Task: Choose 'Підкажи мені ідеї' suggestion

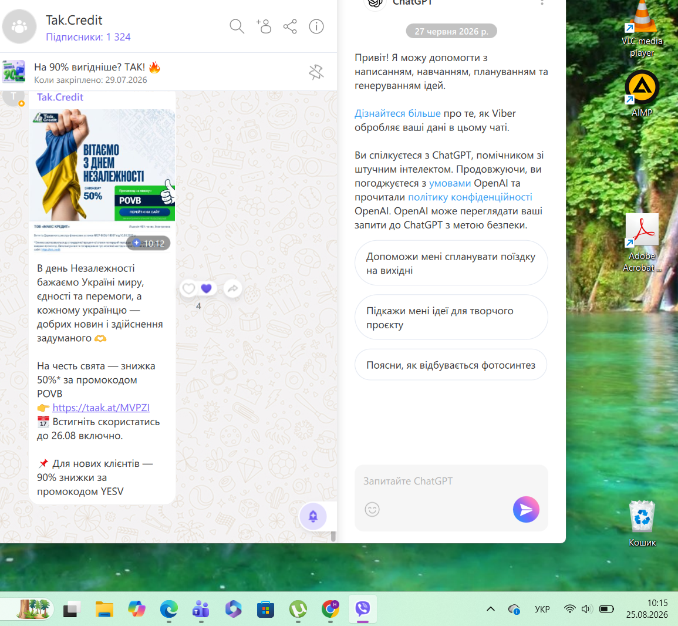Action: pos(451,318)
